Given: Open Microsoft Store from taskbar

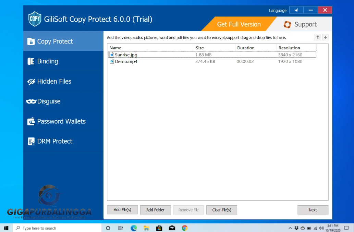Looking at the screenshot, I should click(159, 228).
